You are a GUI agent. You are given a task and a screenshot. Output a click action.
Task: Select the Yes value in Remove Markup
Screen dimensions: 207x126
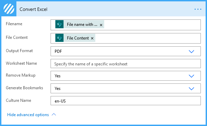coord(58,76)
